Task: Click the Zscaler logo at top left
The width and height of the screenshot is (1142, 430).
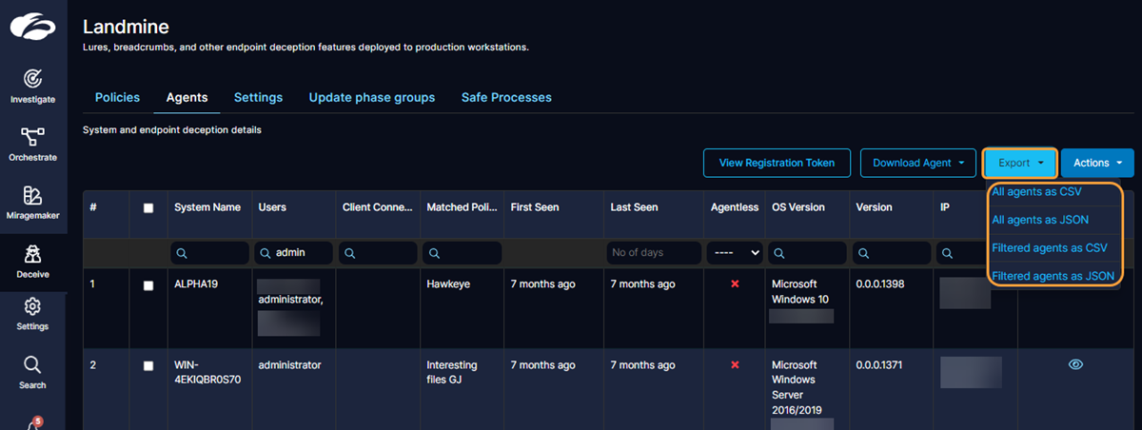Action: point(32,28)
